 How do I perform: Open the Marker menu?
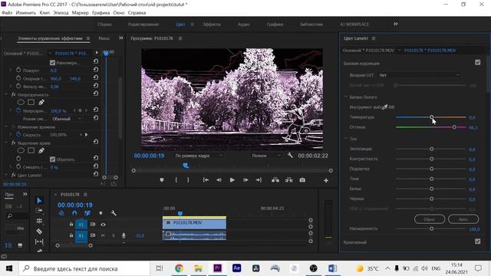(80, 13)
